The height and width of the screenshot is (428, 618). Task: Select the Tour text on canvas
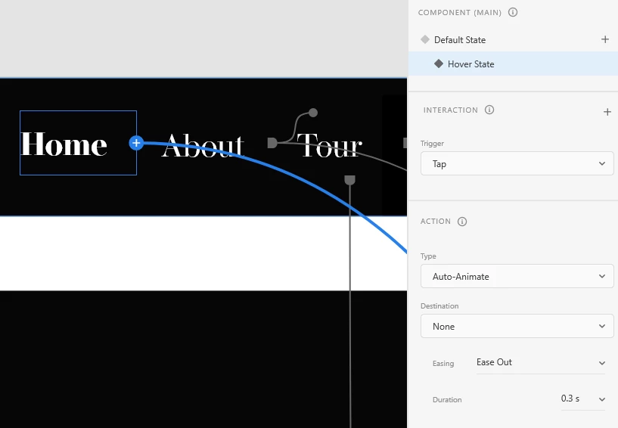[x=330, y=145]
